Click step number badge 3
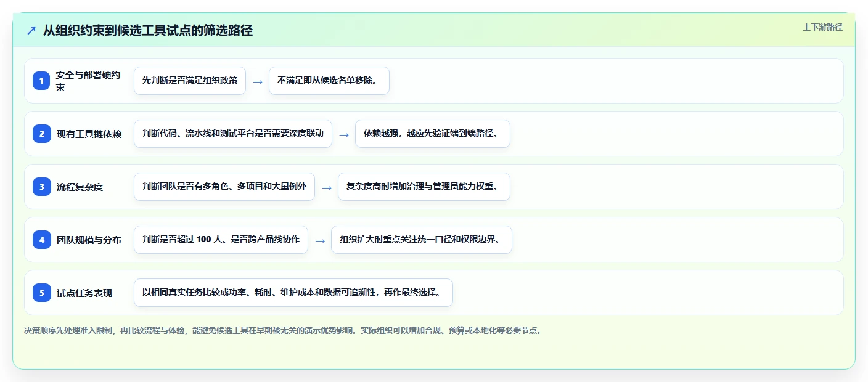Viewport: 868px width, 382px height. (x=42, y=187)
